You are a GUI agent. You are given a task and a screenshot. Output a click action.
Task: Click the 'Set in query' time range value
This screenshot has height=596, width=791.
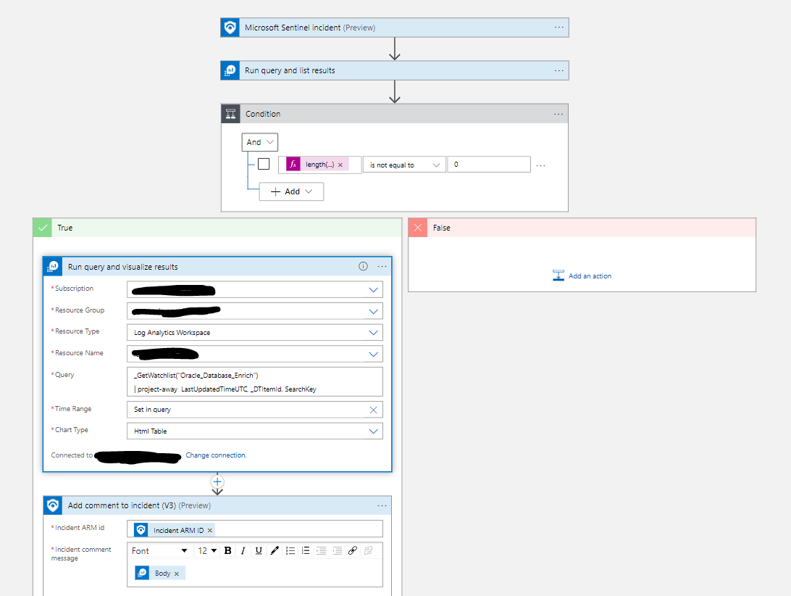click(152, 410)
